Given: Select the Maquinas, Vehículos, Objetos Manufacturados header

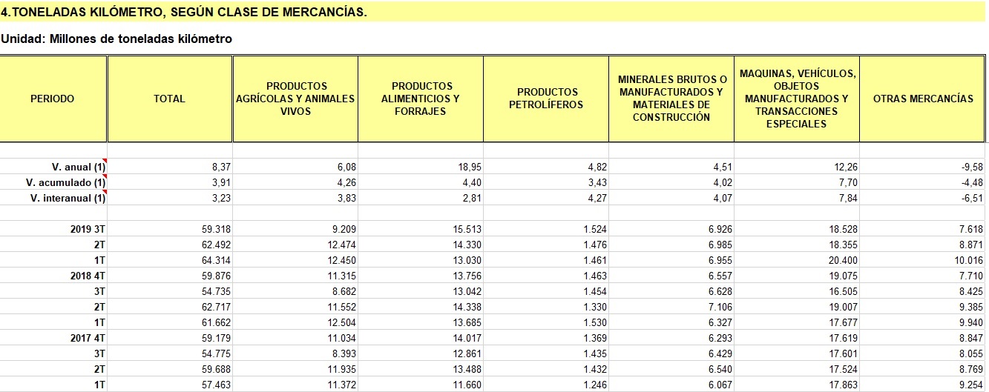Looking at the screenshot, I should click(796, 99).
